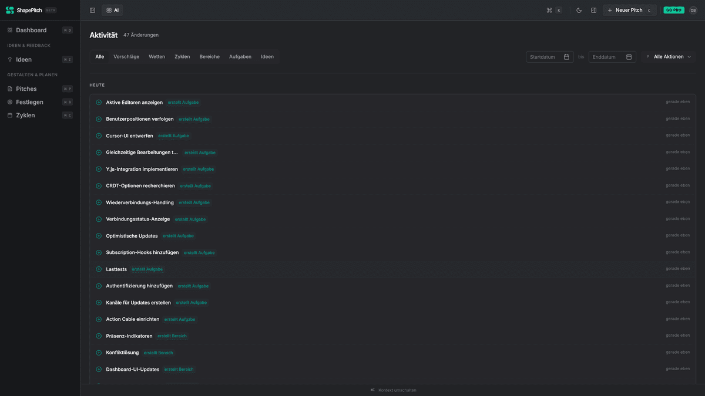Image resolution: width=705 pixels, height=396 pixels.
Task: Open the Enddatum calendar picker icon
Action: (x=628, y=56)
